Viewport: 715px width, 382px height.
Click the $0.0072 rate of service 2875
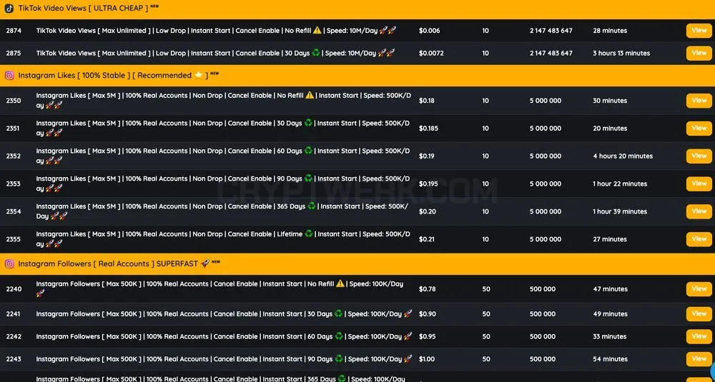coord(431,53)
